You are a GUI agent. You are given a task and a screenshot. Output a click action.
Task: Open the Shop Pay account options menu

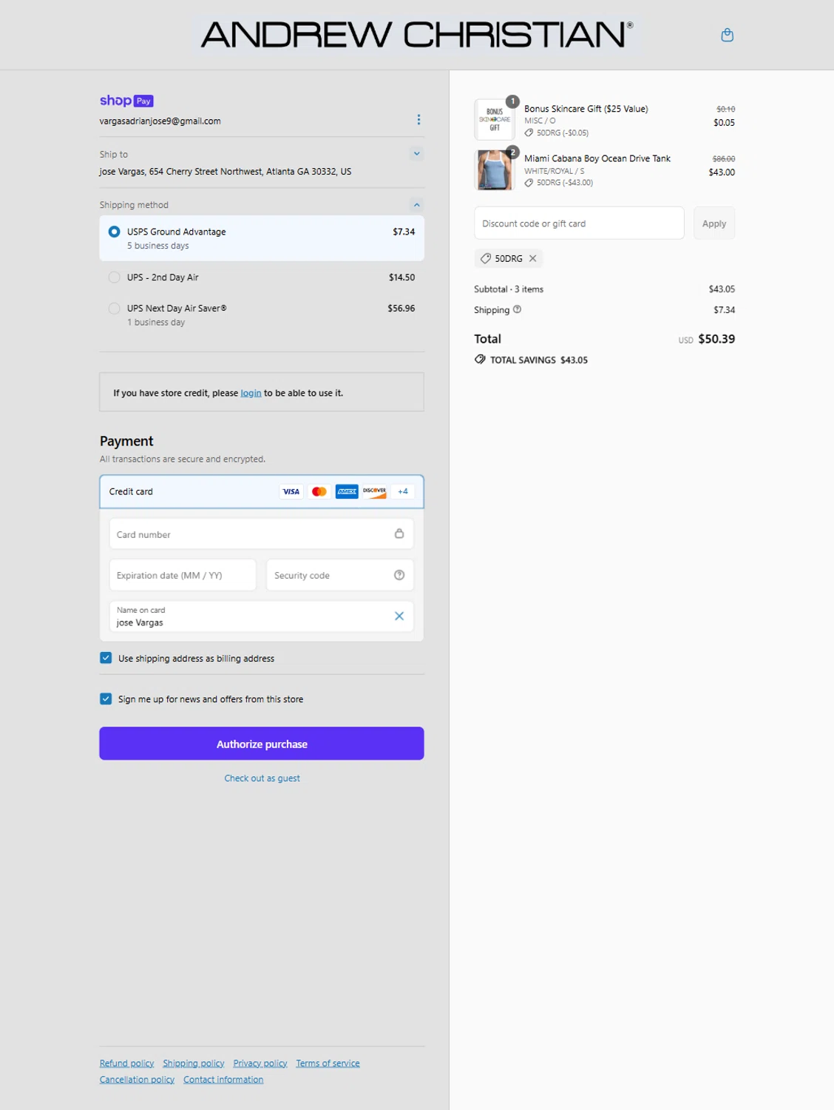pyautogui.click(x=418, y=119)
